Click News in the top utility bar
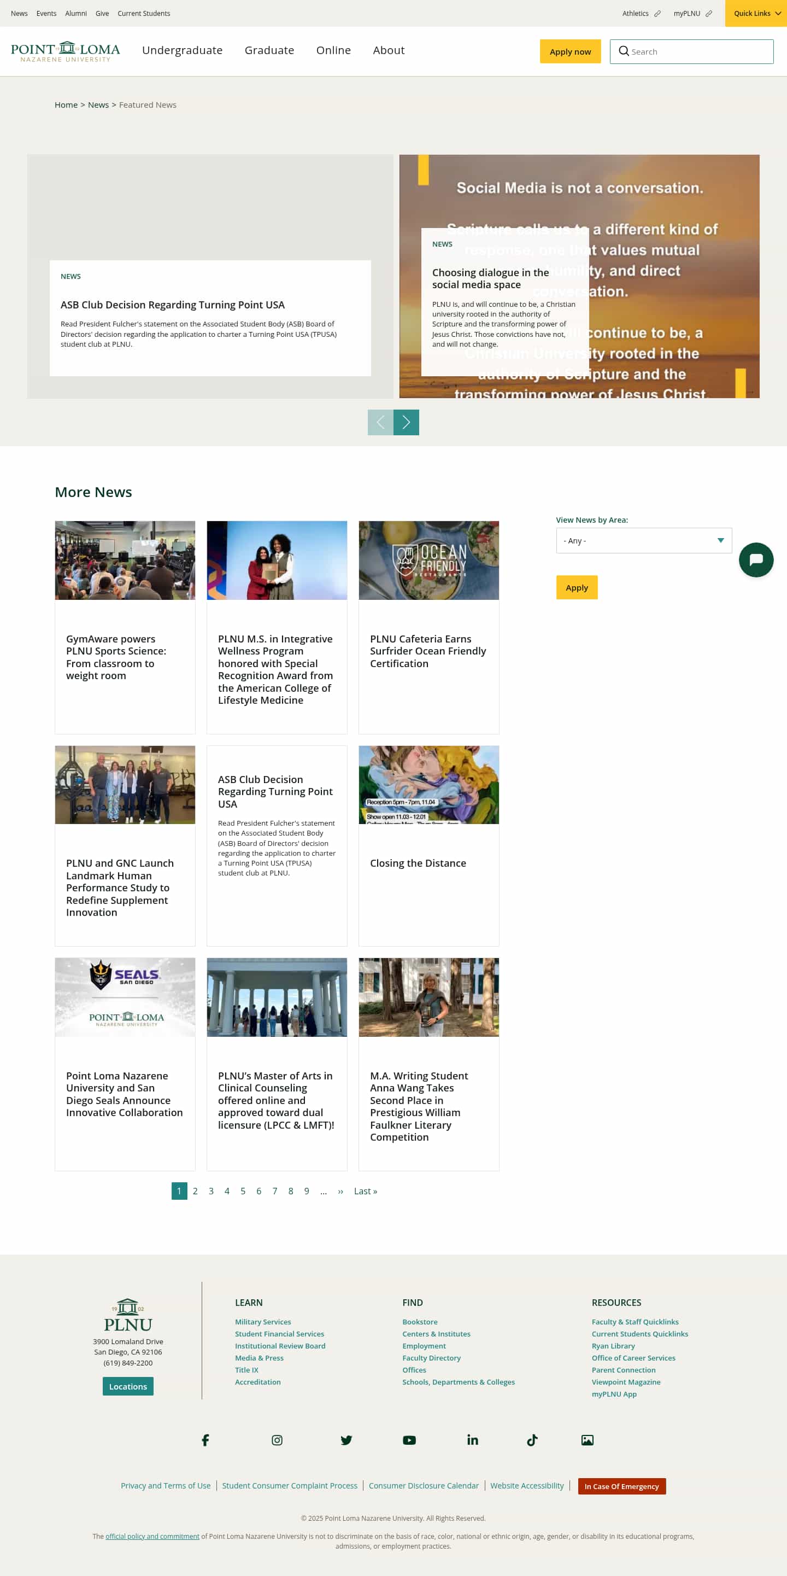This screenshot has width=787, height=1576. 19,14
